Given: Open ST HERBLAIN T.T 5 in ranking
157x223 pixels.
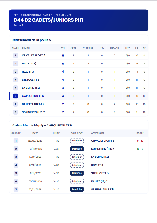Looking at the screenshot, I should [33, 104].
